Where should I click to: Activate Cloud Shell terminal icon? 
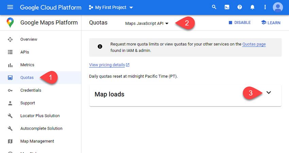tap(227, 7)
